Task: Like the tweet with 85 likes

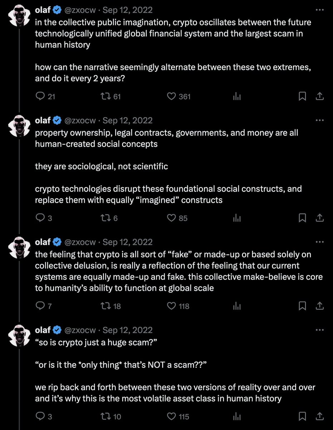Action: 172,218
